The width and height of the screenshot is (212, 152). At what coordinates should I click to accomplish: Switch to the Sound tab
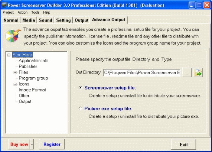pyautogui.click(x=46, y=20)
